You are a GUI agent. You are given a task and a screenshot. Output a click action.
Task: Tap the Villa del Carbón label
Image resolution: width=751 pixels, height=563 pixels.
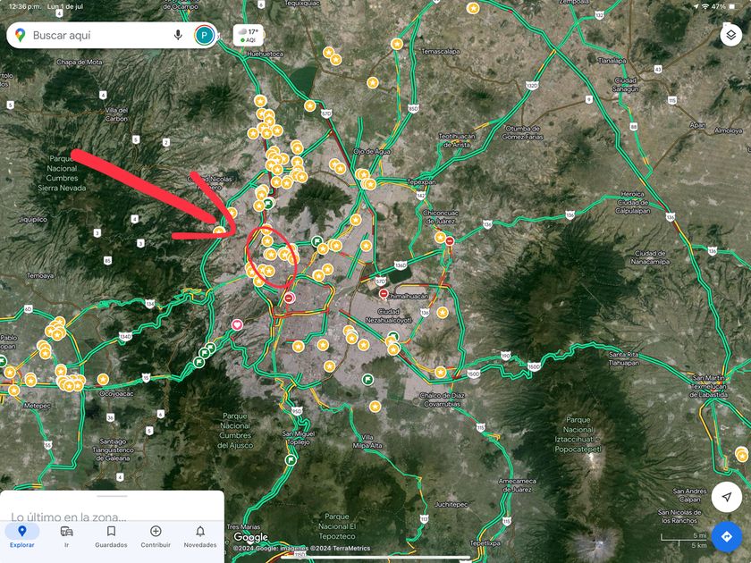[116, 114]
